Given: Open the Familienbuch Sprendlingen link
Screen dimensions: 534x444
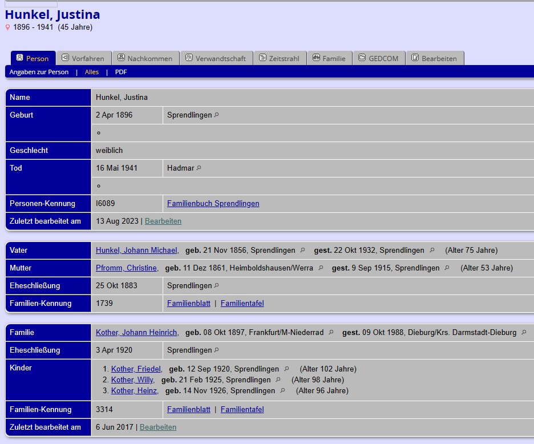Looking at the screenshot, I should click(213, 203).
